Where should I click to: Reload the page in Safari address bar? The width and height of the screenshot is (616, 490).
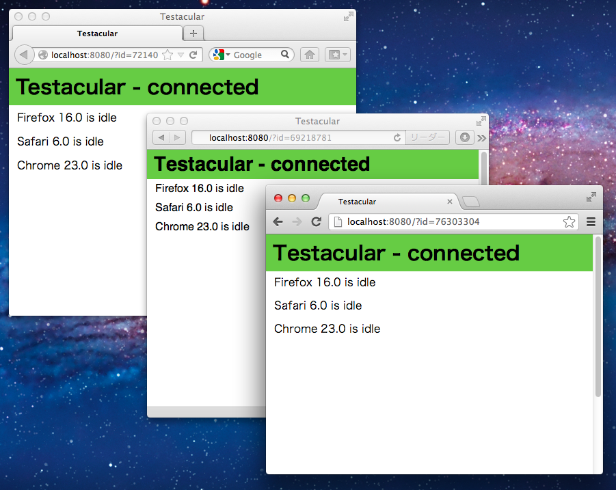tap(397, 137)
